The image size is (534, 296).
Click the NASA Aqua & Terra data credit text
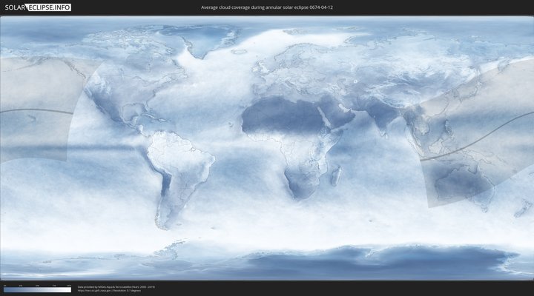[x=116, y=286]
